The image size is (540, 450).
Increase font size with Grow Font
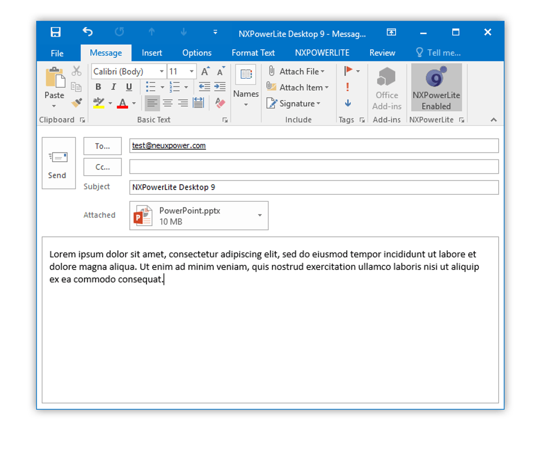[x=205, y=71]
